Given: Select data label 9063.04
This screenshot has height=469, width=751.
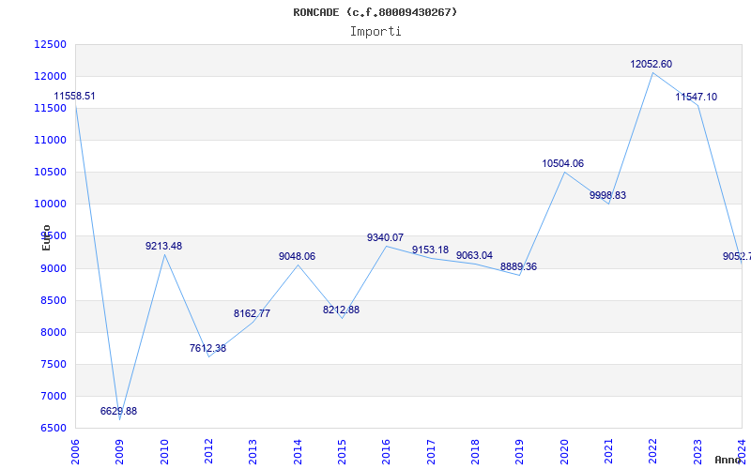Looking at the screenshot, I should 474,255.
